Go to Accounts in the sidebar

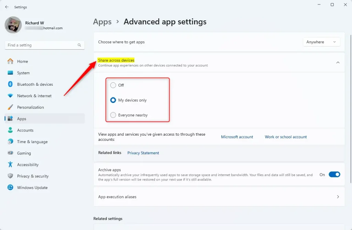coord(25,130)
